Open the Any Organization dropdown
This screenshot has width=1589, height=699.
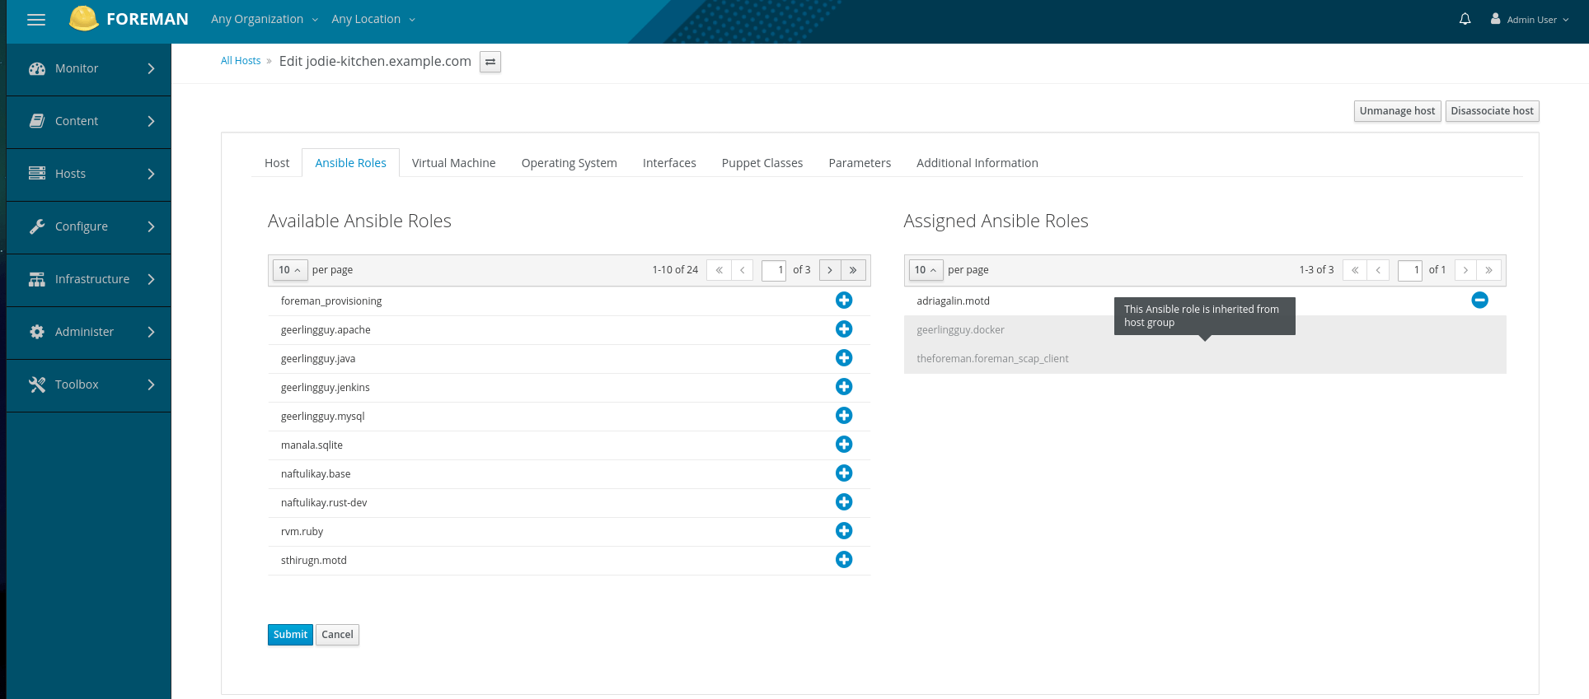pyautogui.click(x=264, y=19)
